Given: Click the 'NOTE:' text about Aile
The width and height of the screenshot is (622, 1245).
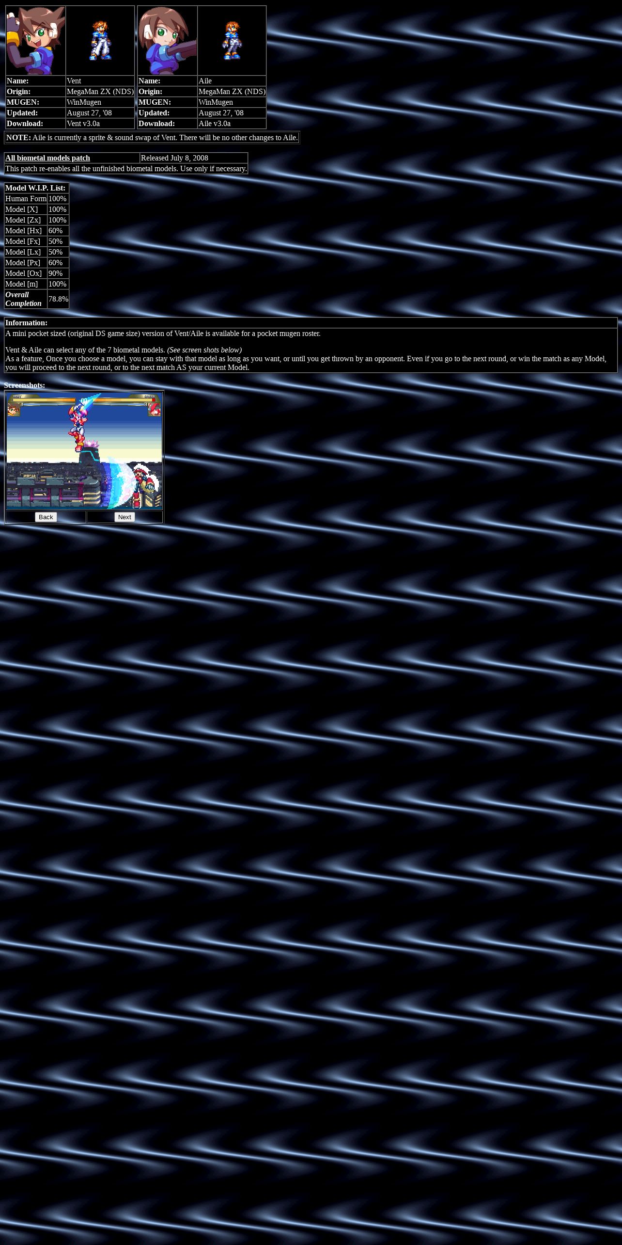Looking at the screenshot, I should pos(152,138).
